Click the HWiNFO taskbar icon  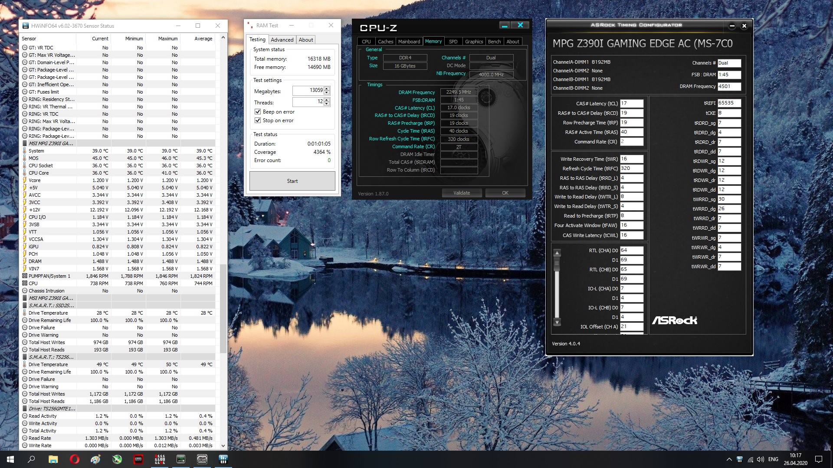(223, 459)
